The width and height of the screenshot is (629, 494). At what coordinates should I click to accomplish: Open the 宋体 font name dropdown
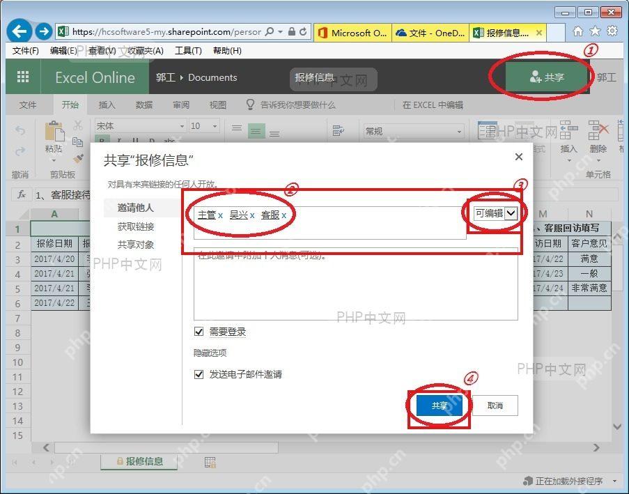[182, 126]
